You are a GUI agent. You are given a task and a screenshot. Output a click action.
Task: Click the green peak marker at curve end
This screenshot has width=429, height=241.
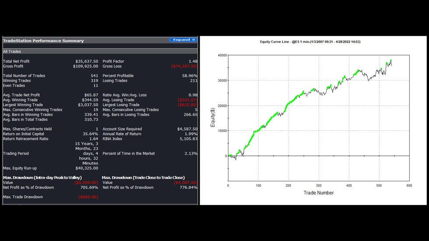coord(390,60)
